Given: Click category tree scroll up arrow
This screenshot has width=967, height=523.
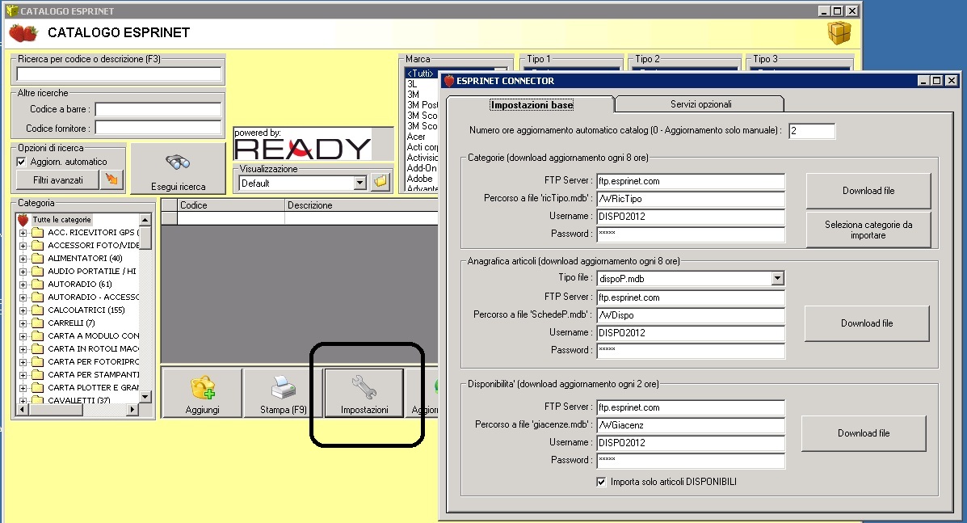Looking at the screenshot, I should click(x=145, y=220).
